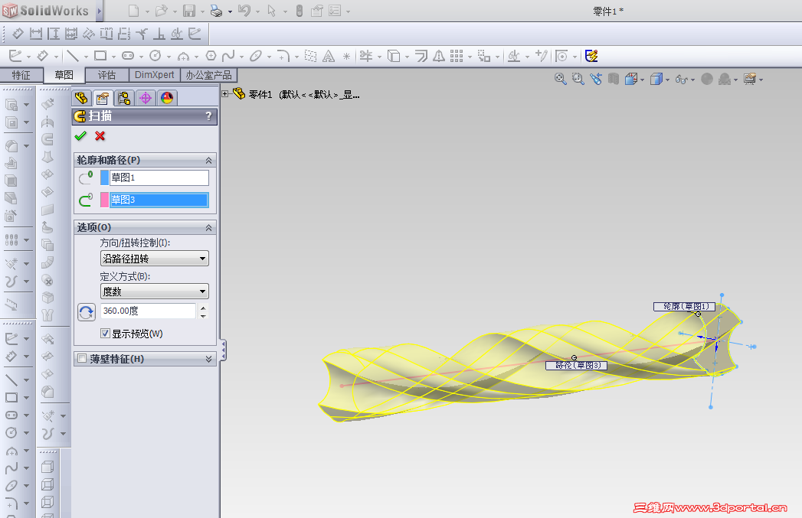The image size is (802, 518).
Task: Switch to the 办公室产品 tab
Action: (x=208, y=75)
